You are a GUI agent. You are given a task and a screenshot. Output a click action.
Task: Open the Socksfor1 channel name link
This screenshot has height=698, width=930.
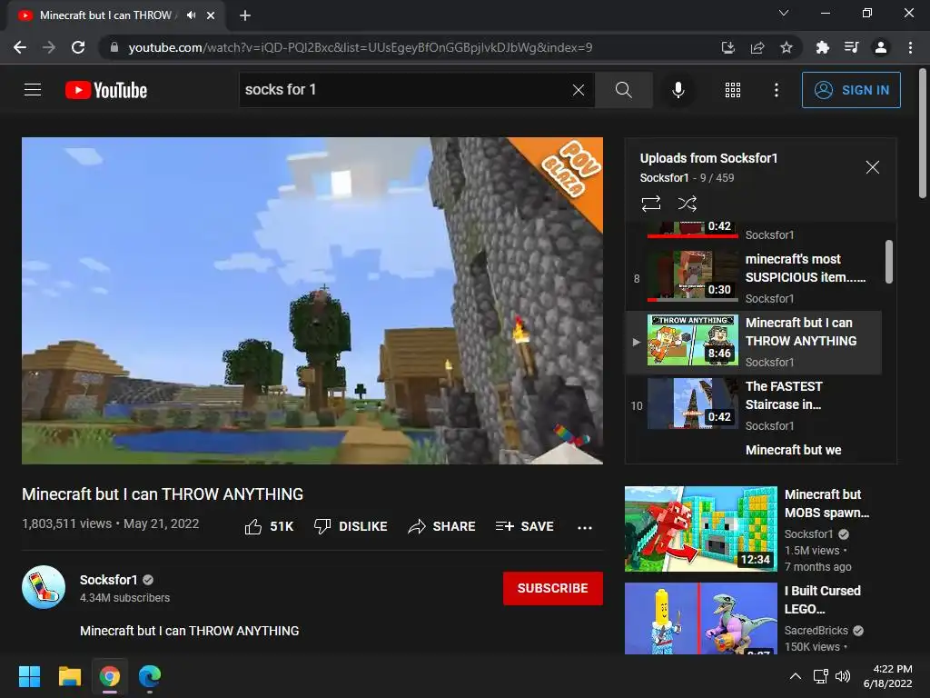pyautogui.click(x=109, y=580)
